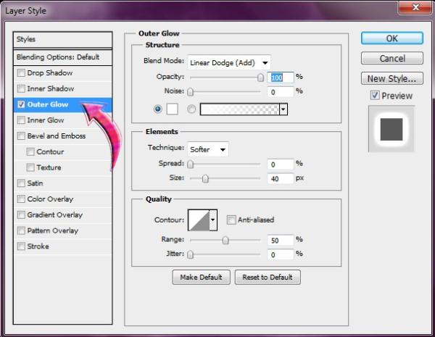Click the Range slider handle
The image size is (435, 337).
(225, 240)
